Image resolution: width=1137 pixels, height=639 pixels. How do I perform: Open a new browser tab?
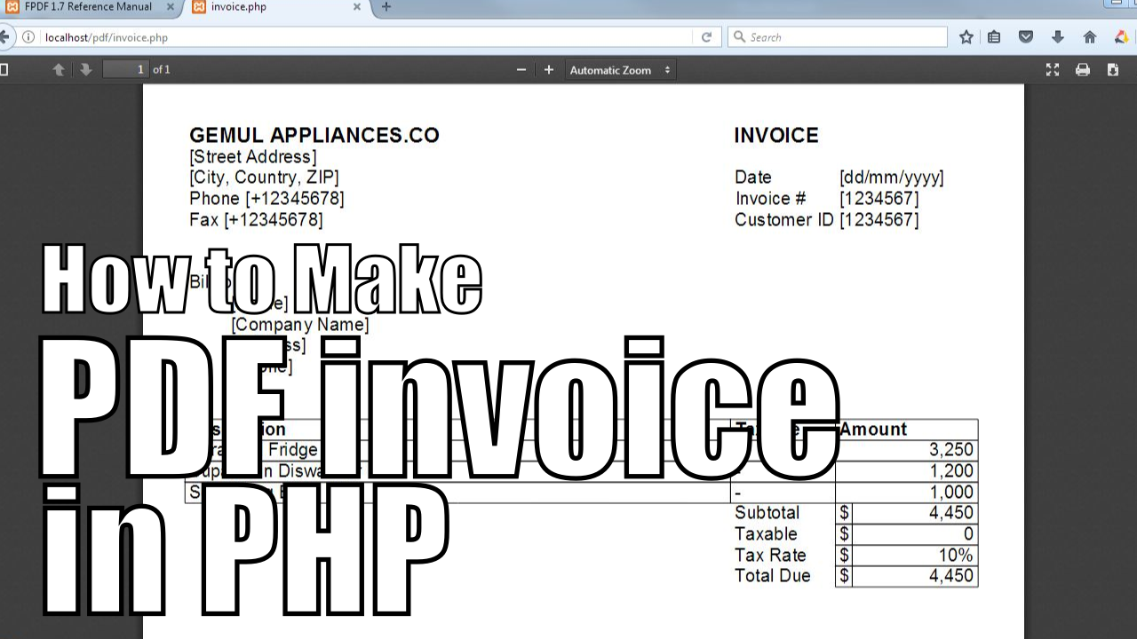pyautogui.click(x=386, y=7)
